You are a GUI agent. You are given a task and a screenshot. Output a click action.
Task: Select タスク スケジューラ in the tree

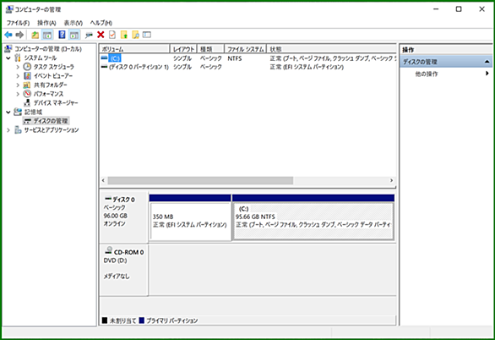[x=54, y=67]
